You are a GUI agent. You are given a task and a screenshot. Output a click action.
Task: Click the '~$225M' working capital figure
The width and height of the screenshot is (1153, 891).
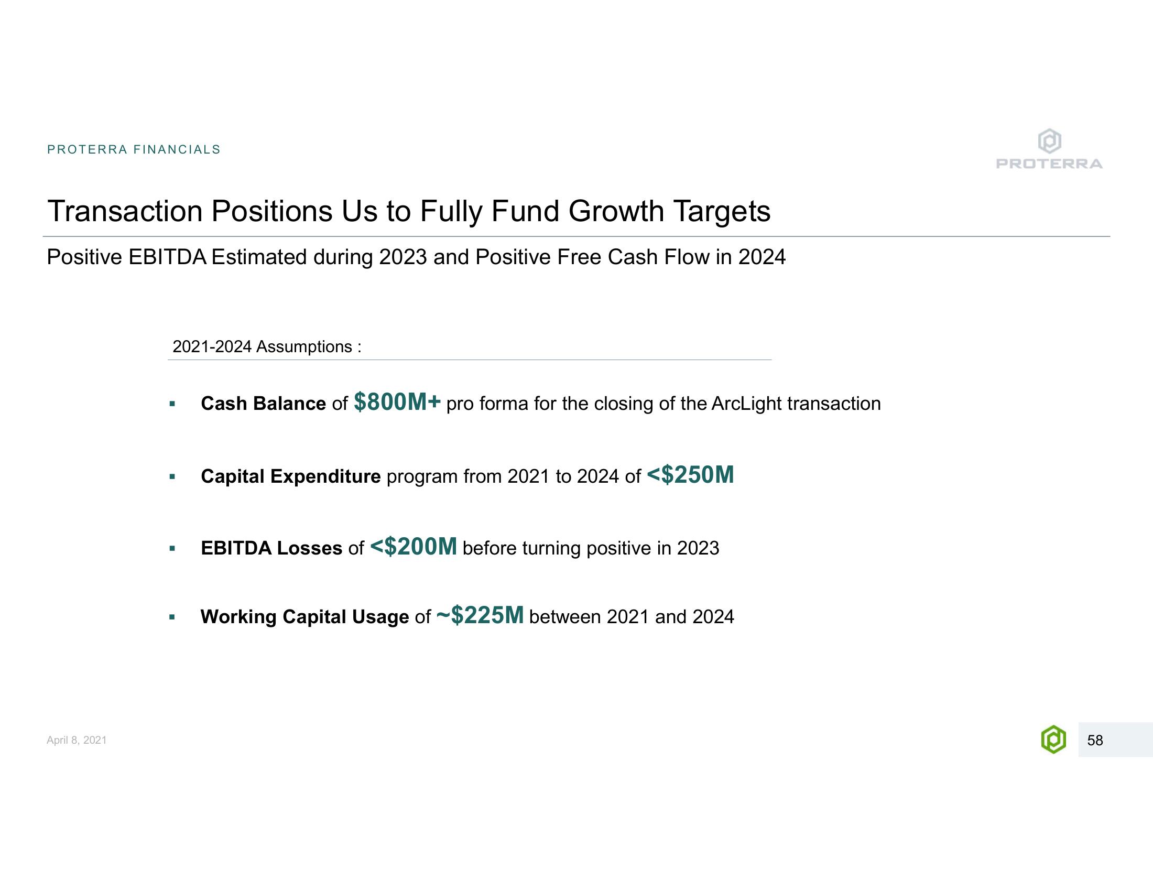pyautogui.click(x=481, y=615)
